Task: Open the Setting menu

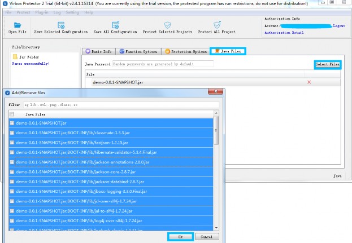Action: tap(72, 12)
